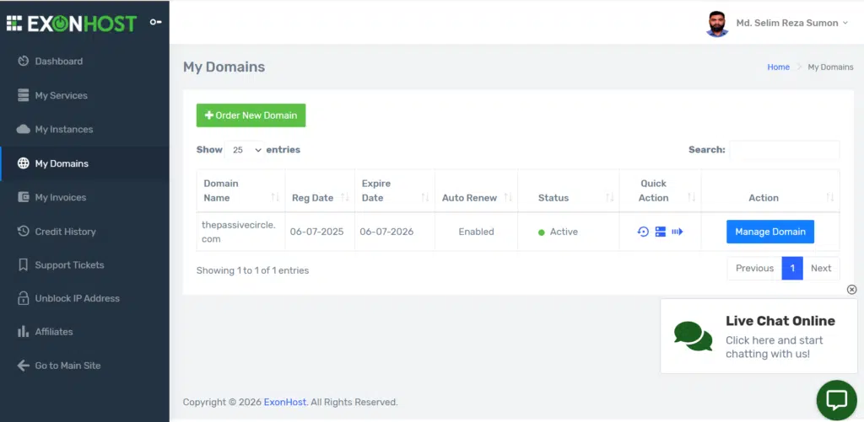Sort by Quick Action column arrows
The image size is (864, 422).
pyautogui.click(x=692, y=197)
